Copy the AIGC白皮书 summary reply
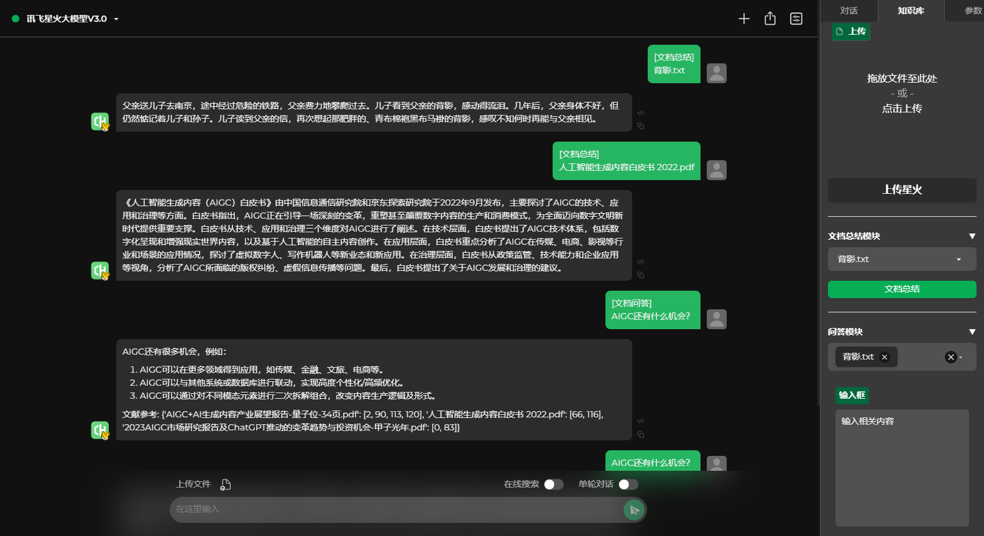Image resolution: width=984 pixels, height=536 pixels. [x=640, y=275]
